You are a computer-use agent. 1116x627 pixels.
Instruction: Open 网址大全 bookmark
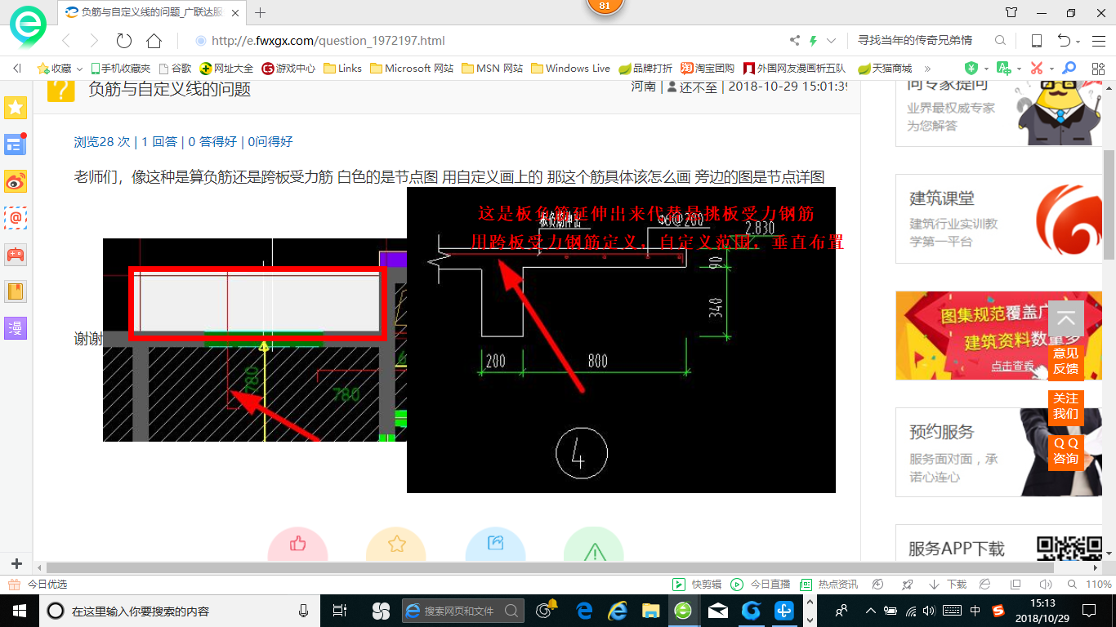tap(226, 69)
